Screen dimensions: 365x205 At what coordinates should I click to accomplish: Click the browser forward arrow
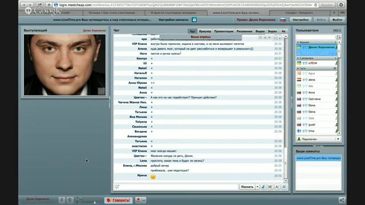tap(30, 5)
